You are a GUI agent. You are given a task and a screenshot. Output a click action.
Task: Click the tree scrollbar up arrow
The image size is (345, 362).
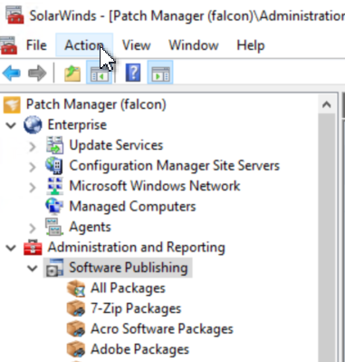tap(327, 104)
